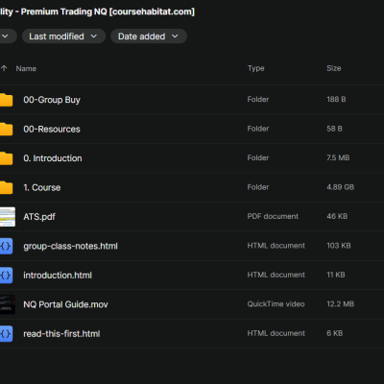384x384 pixels.
Task: Click the Premium Trading NQ folder title
Action: click(x=97, y=12)
